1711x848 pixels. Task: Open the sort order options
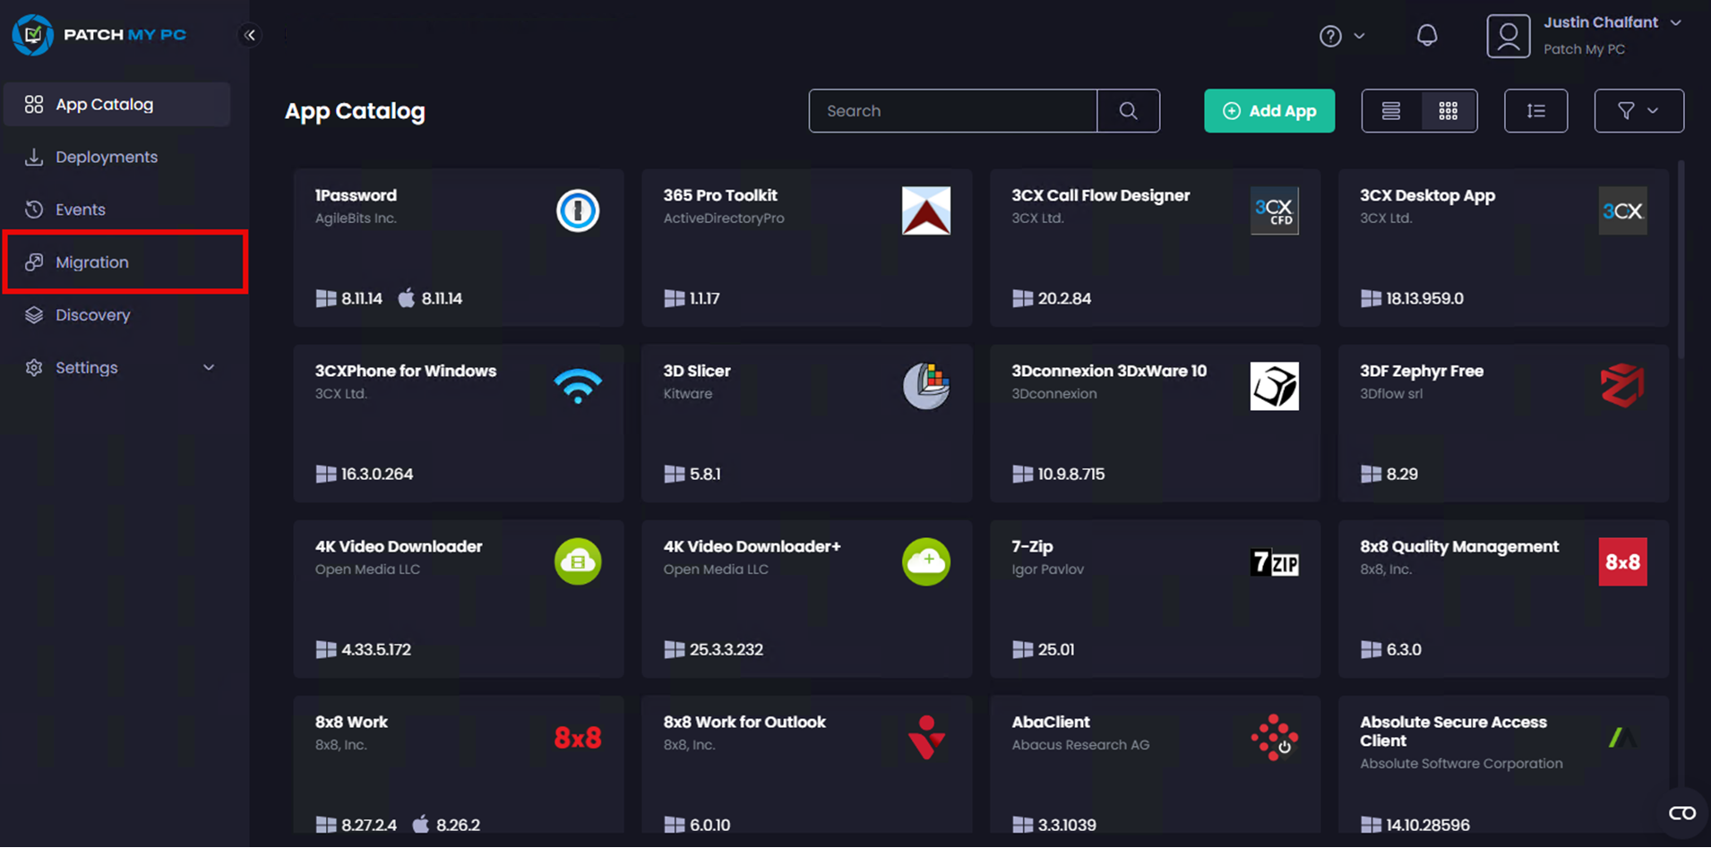(1535, 111)
